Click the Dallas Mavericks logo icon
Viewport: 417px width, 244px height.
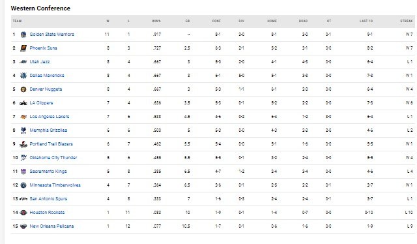point(23,76)
